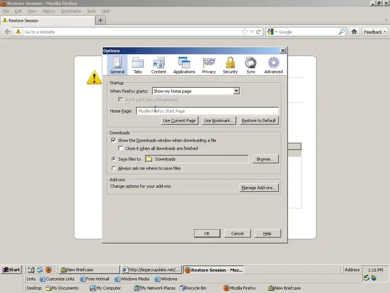Expand the When Firefox starts dropdown
Viewport: 390px width, 293px height.
[x=236, y=91]
